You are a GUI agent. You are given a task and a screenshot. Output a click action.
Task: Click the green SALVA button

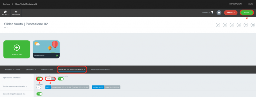pyautogui.click(x=247, y=12)
